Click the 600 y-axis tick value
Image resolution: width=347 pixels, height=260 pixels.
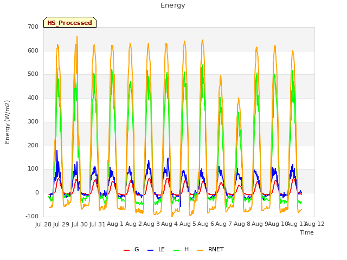tap(33, 50)
